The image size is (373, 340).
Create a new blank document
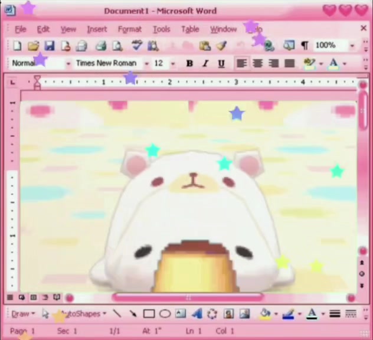pos(17,45)
